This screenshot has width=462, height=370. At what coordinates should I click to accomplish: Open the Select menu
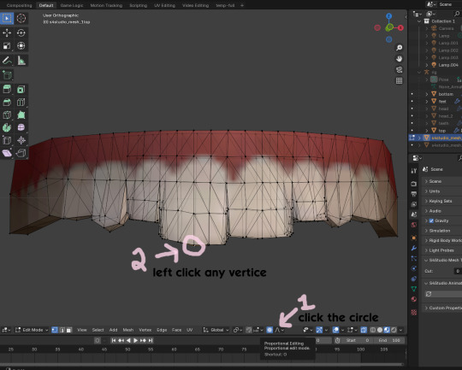(98, 330)
